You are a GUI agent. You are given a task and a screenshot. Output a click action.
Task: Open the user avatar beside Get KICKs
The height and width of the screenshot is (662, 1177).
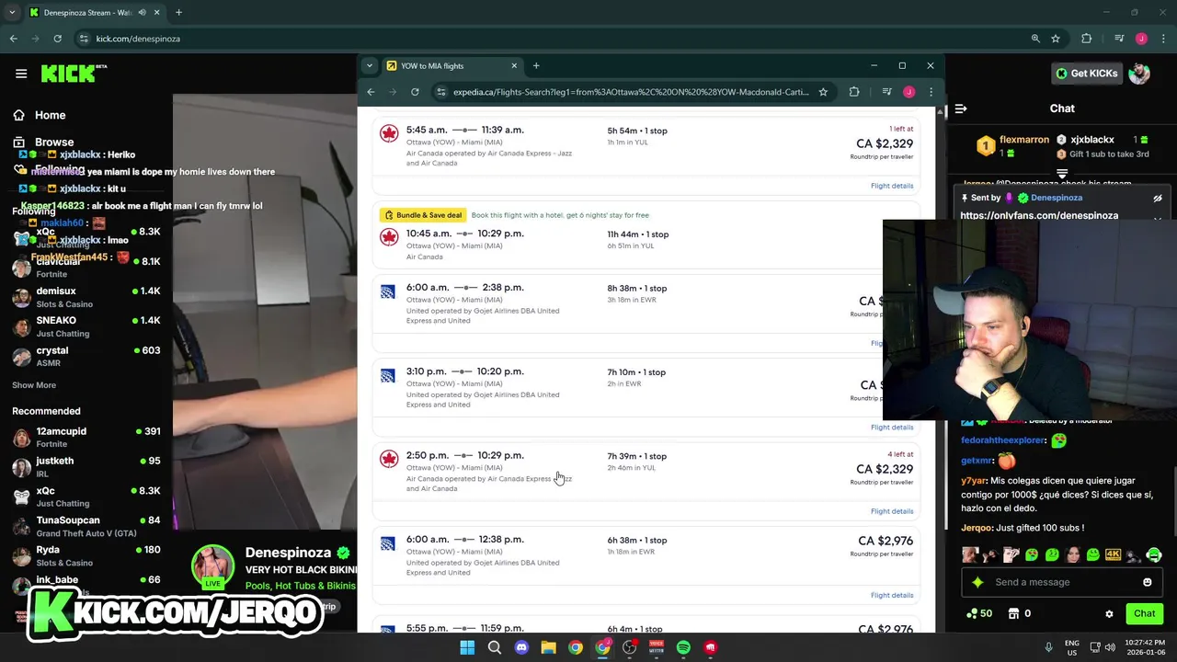[1139, 74]
